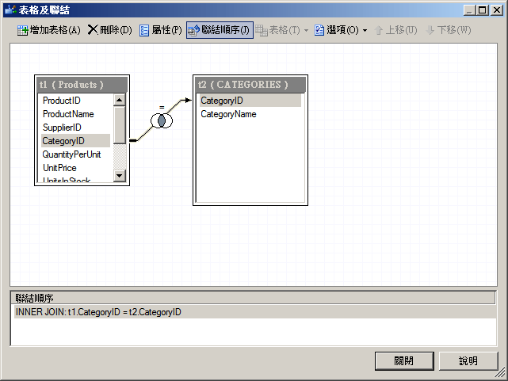Click the 表格 (Table) dropdown in toolbar
The image size is (508, 381).
tap(281, 30)
